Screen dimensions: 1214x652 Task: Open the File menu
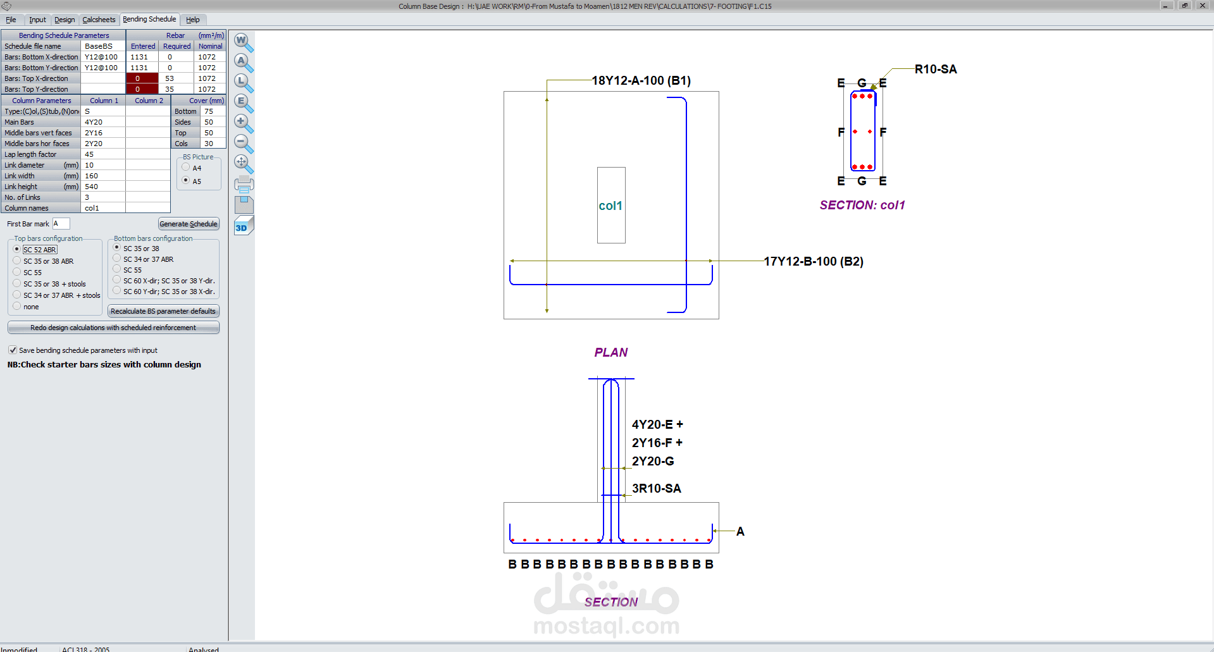pos(11,20)
